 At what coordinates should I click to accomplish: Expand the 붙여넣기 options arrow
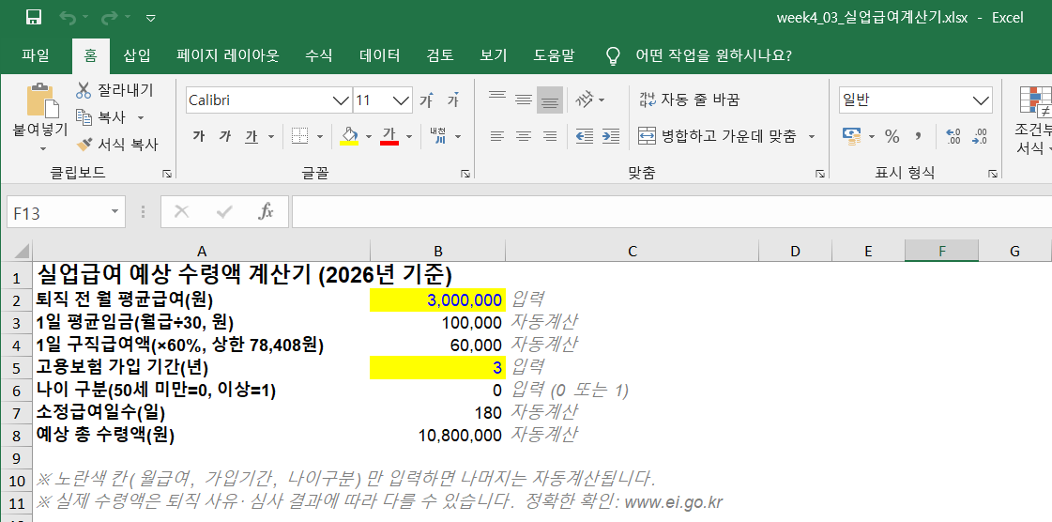pyautogui.click(x=42, y=149)
